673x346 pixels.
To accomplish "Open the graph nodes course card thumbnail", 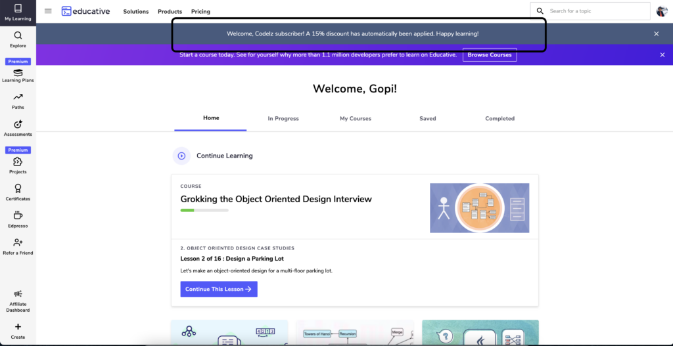I will coord(229,332).
